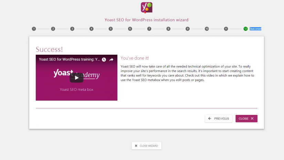Image resolution: width=284 pixels, height=160 pixels.
Task: Go to wizard step 6
Action: point(130,29)
